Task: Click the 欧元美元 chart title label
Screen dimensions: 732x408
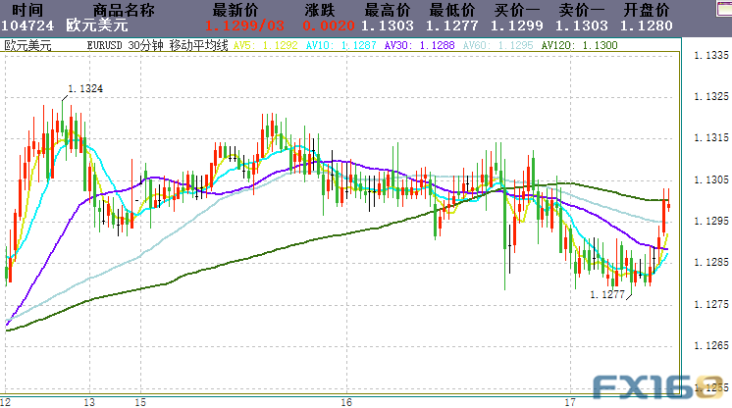Action: coord(28,46)
